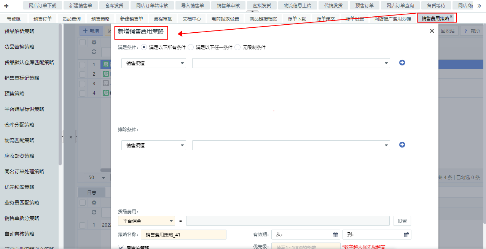
Task: Select 满足以下任一条件 radio option
Action: tap(191, 48)
